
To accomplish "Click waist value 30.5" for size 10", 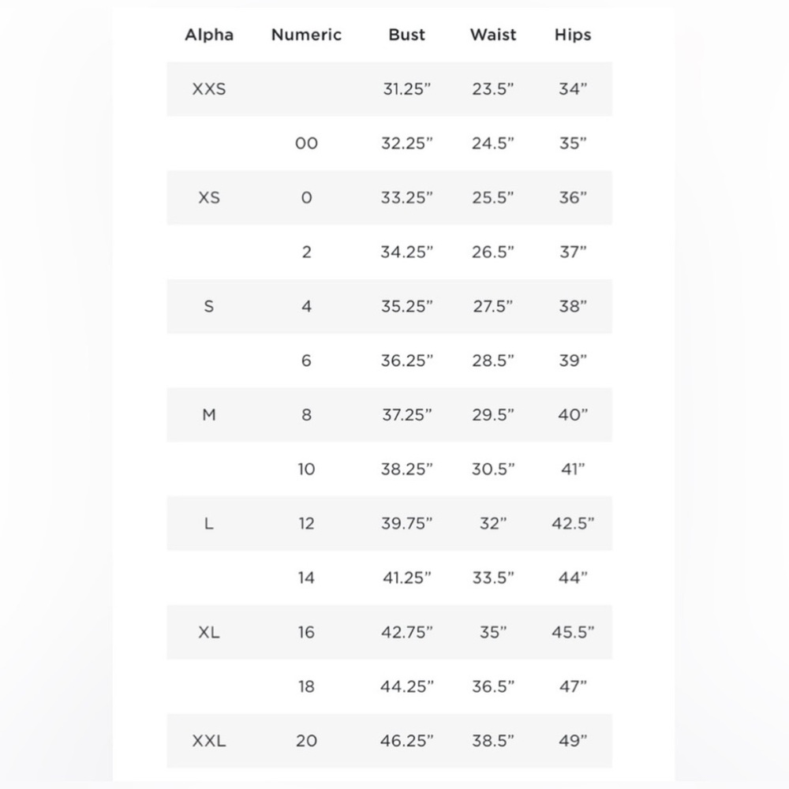I will click(492, 469).
